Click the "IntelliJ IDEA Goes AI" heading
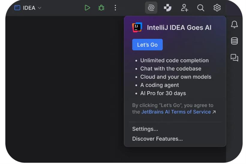 (x=179, y=28)
